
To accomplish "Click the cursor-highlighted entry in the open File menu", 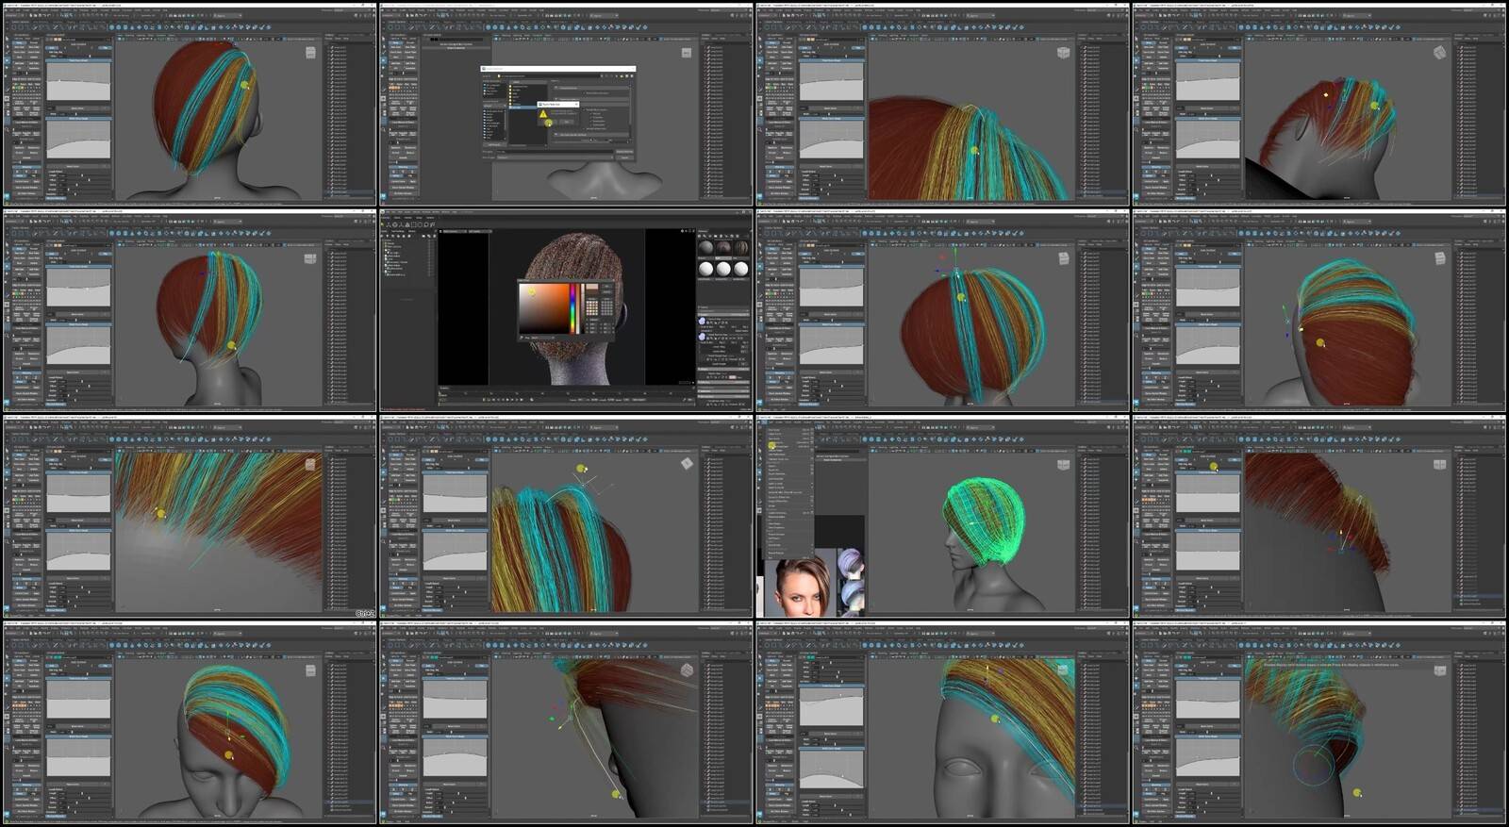I will click(773, 445).
